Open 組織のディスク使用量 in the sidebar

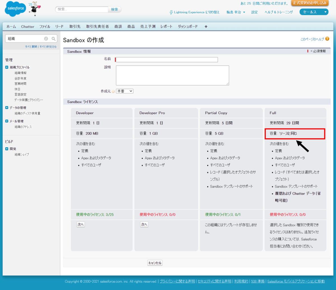(x=27, y=113)
